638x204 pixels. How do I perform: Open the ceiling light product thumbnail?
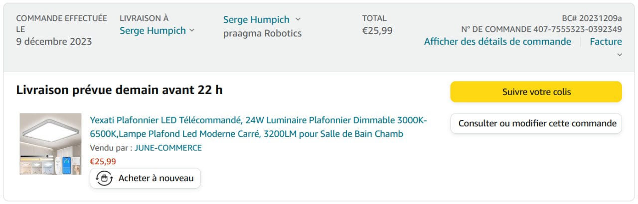pos(50,144)
